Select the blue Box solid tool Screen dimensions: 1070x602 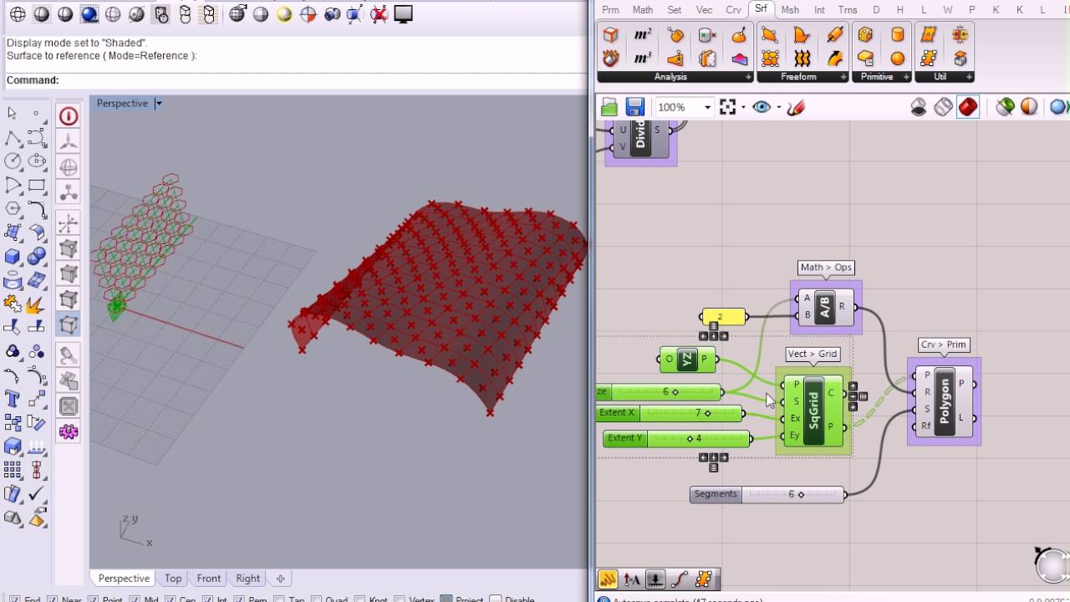(13, 257)
